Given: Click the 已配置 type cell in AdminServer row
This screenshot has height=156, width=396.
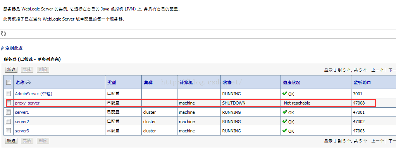Looking at the screenshot, I should [x=113, y=93].
